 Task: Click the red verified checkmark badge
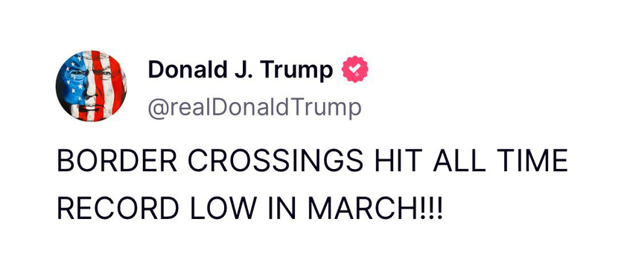tap(354, 69)
